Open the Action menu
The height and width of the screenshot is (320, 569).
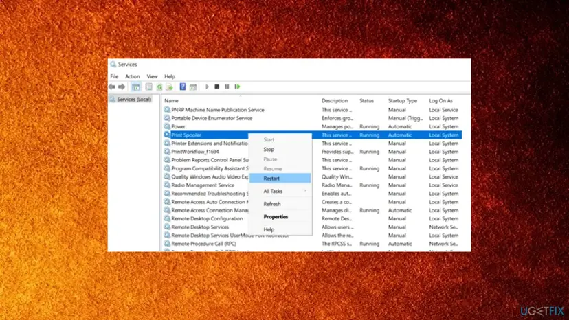coord(132,76)
